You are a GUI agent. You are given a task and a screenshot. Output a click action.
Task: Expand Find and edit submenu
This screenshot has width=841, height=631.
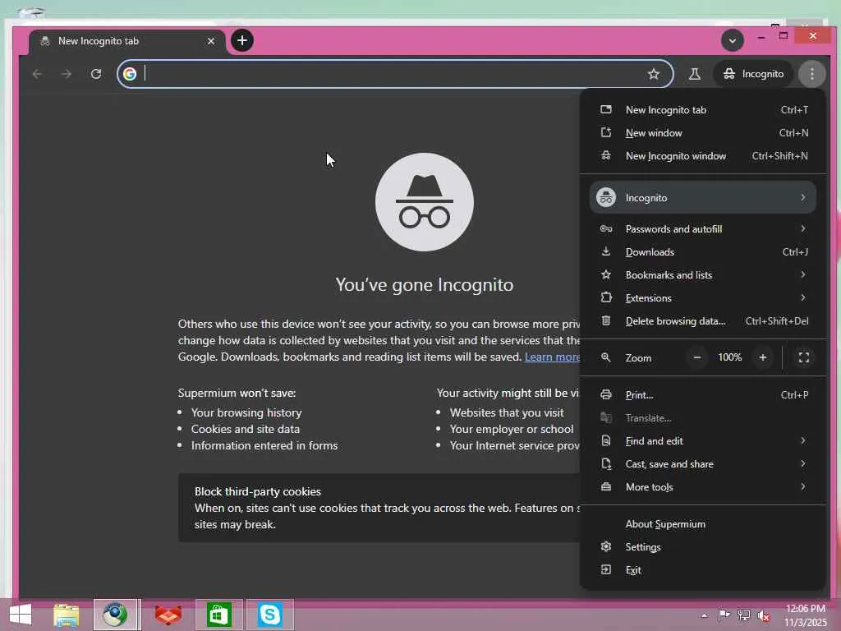[703, 441]
